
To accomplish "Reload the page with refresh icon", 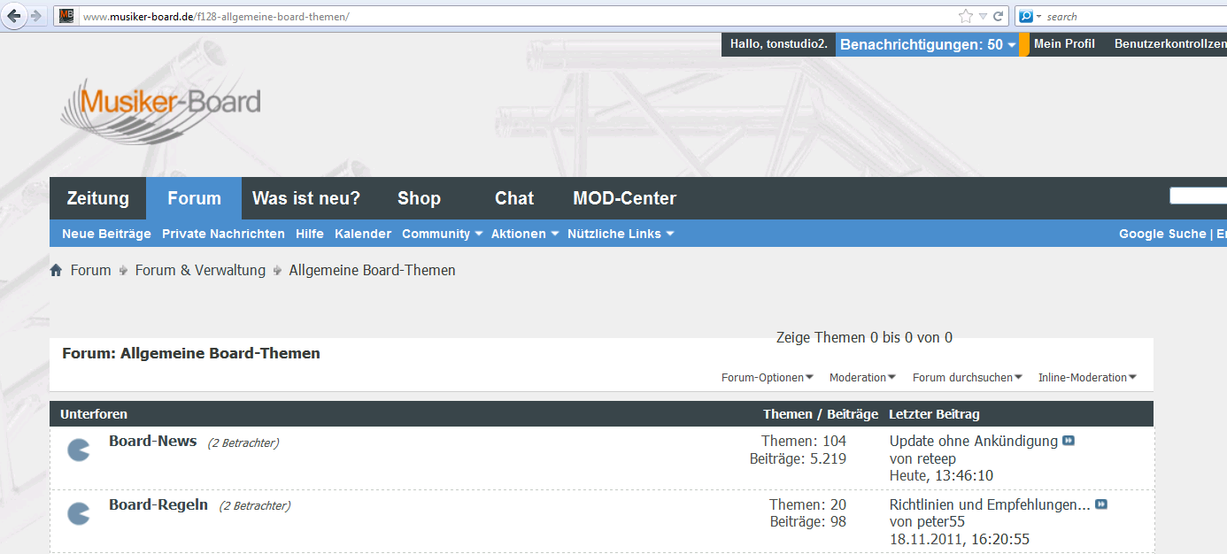I will point(998,16).
